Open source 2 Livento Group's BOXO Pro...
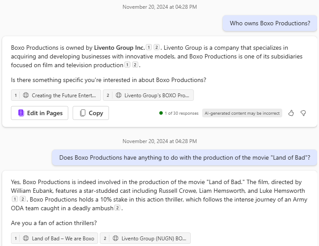The image size is (319, 246). click(148, 95)
